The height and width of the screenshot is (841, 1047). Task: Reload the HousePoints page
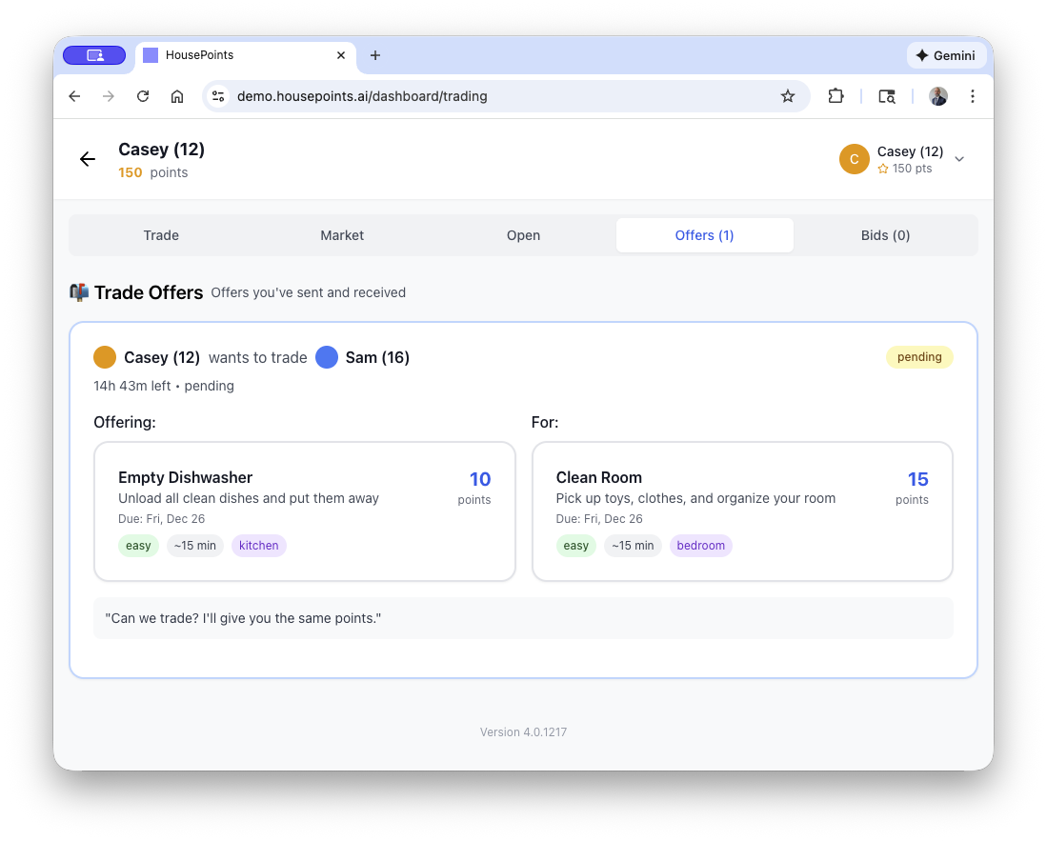coord(143,96)
